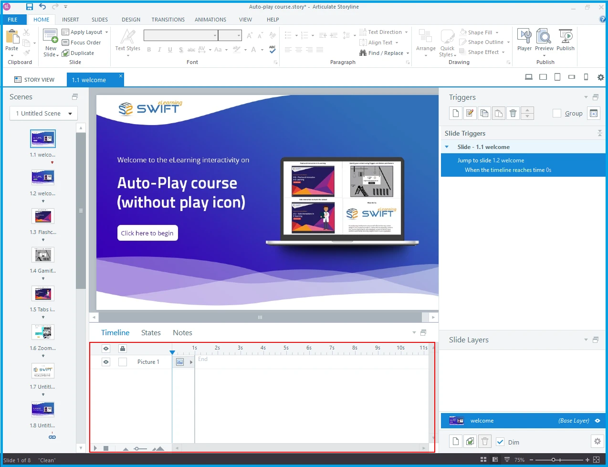Collapse Slide Triggers section
The width and height of the screenshot is (608, 467).
pos(600,133)
